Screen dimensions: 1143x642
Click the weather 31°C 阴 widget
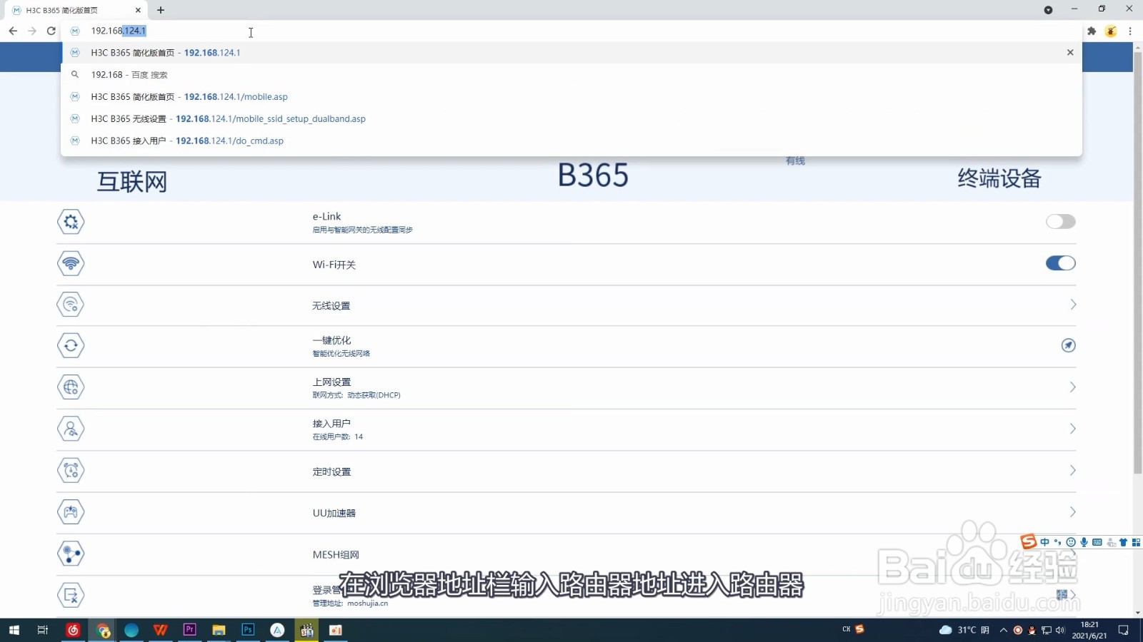(x=964, y=630)
